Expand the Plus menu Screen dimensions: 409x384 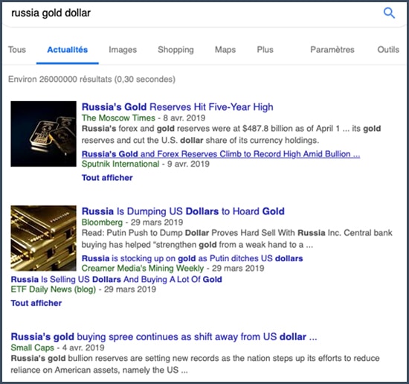coord(265,50)
